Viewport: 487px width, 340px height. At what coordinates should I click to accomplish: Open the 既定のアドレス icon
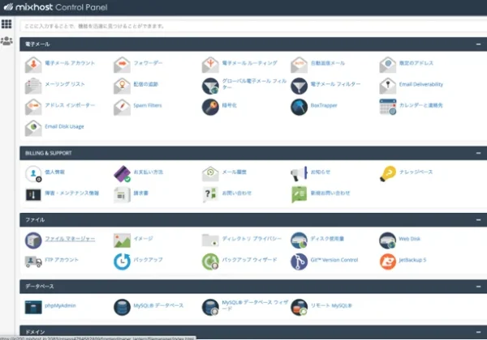click(388, 65)
